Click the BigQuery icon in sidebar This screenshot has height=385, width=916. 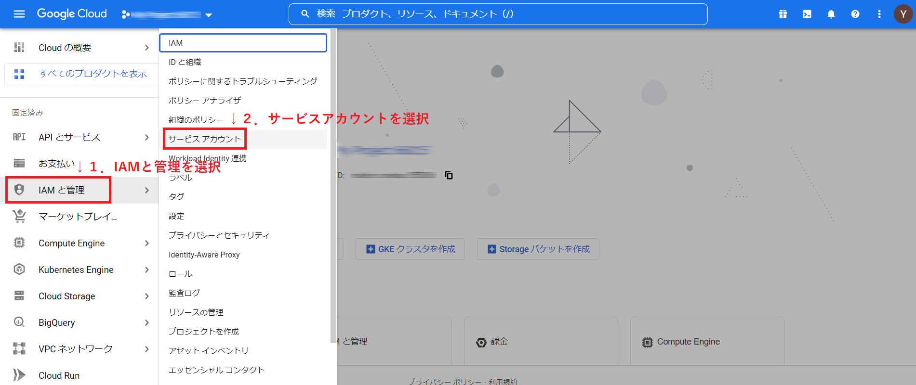click(x=19, y=322)
